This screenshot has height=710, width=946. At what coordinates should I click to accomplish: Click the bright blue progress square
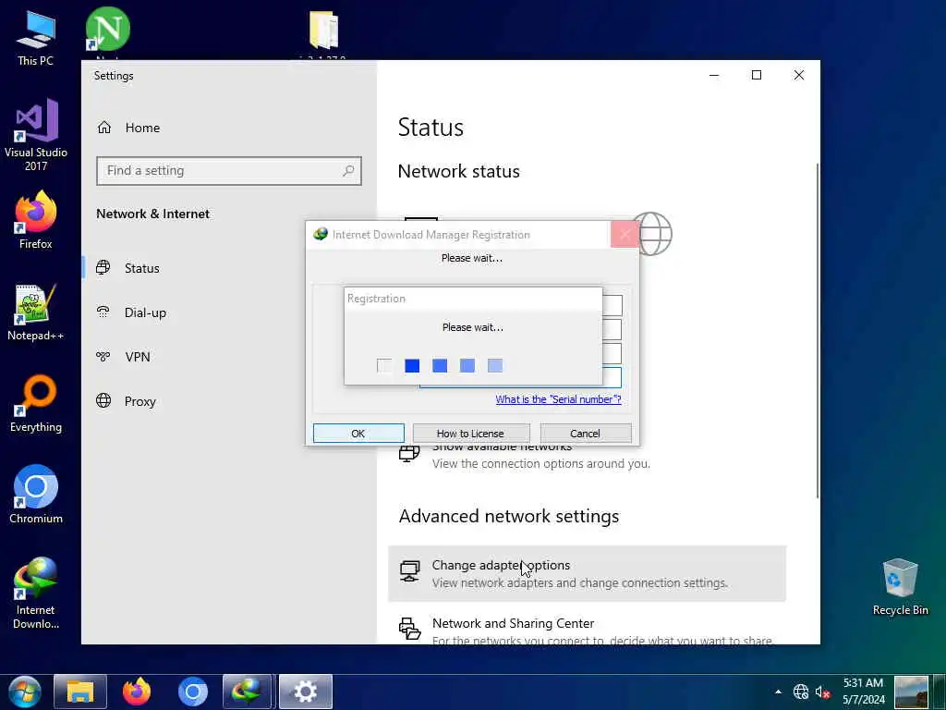tap(412, 366)
